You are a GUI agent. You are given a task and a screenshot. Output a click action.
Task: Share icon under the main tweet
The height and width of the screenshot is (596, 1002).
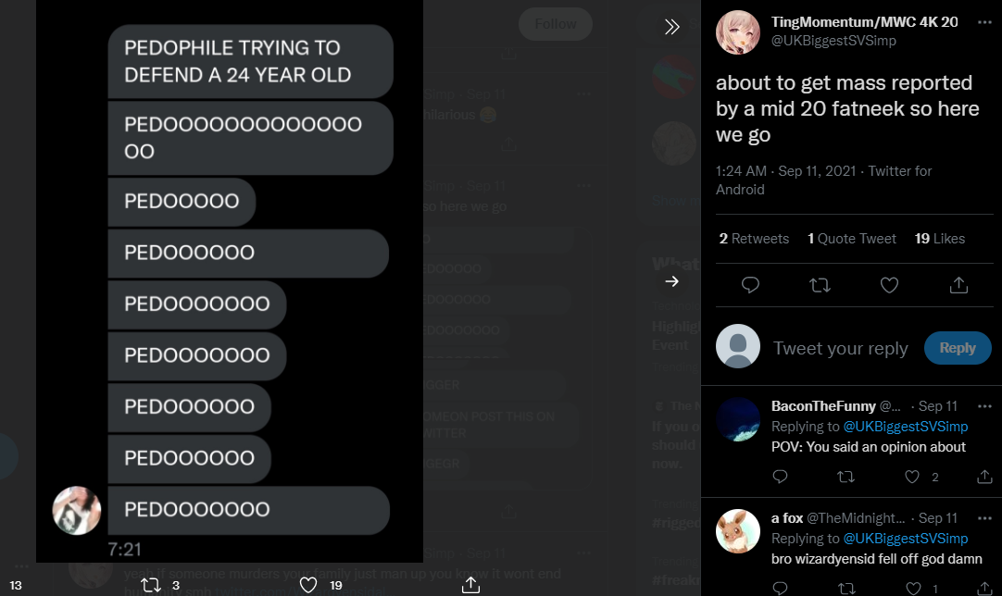tap(958, 285)
